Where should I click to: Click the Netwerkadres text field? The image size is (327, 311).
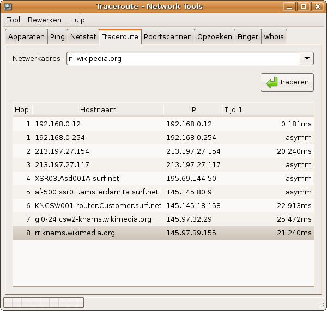pos(183,58)
